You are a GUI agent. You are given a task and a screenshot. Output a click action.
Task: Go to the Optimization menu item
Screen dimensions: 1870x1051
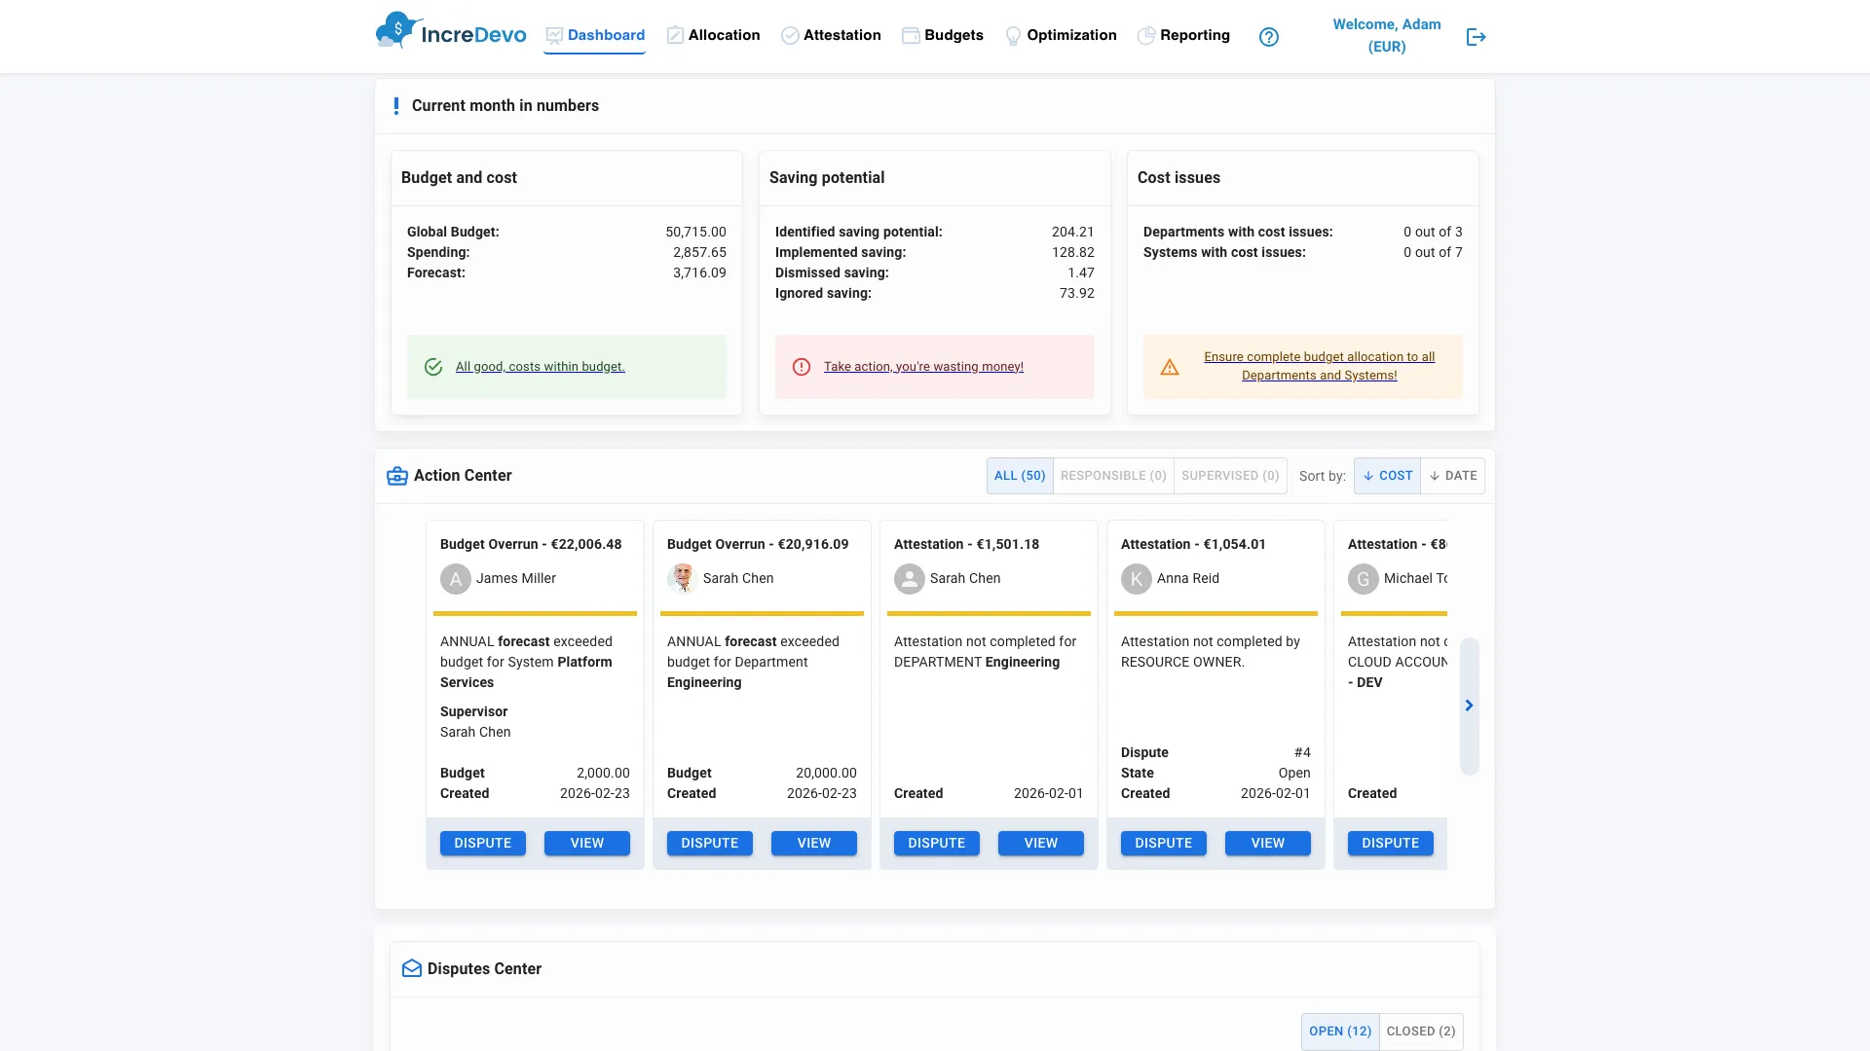pyautogui.click(x=1061, y=36)
